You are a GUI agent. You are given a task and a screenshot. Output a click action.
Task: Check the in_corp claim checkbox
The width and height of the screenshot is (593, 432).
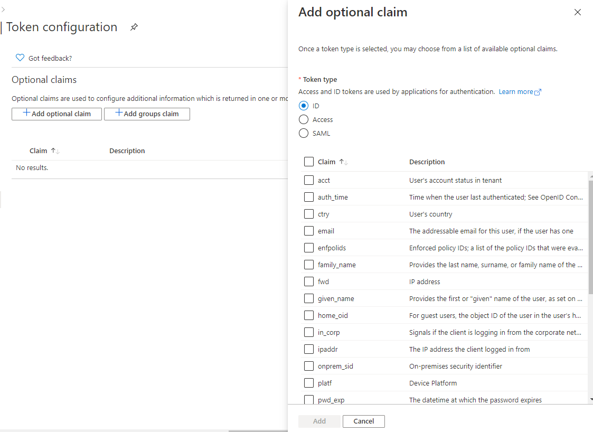pyautogui.click(x=309, y=332)
